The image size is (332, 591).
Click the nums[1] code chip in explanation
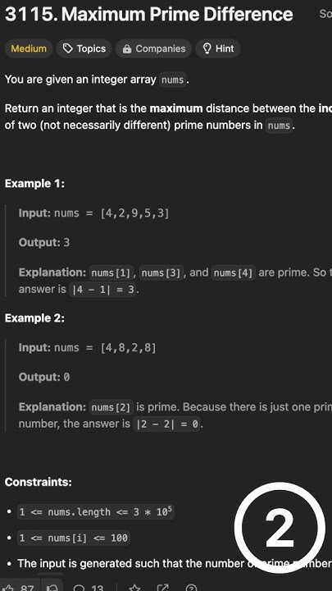[112, 273]
